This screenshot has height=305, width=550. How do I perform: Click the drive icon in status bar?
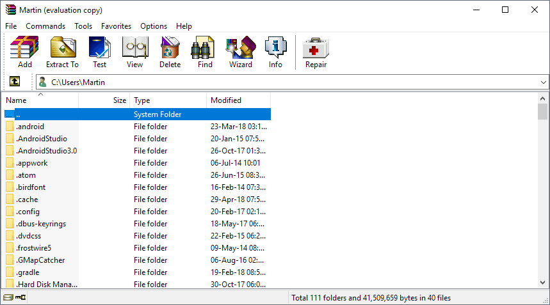[x=8, y=297]
